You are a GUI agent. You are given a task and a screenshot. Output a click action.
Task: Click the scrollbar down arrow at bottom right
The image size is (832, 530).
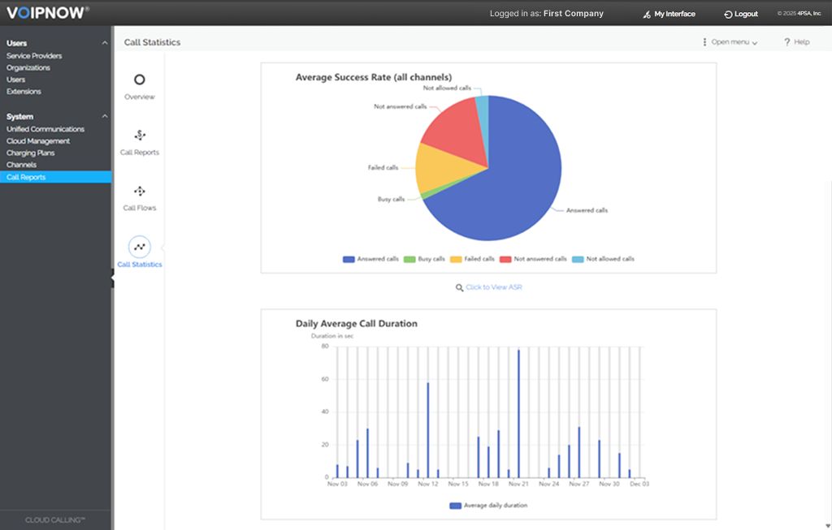(x=828, y=526)
